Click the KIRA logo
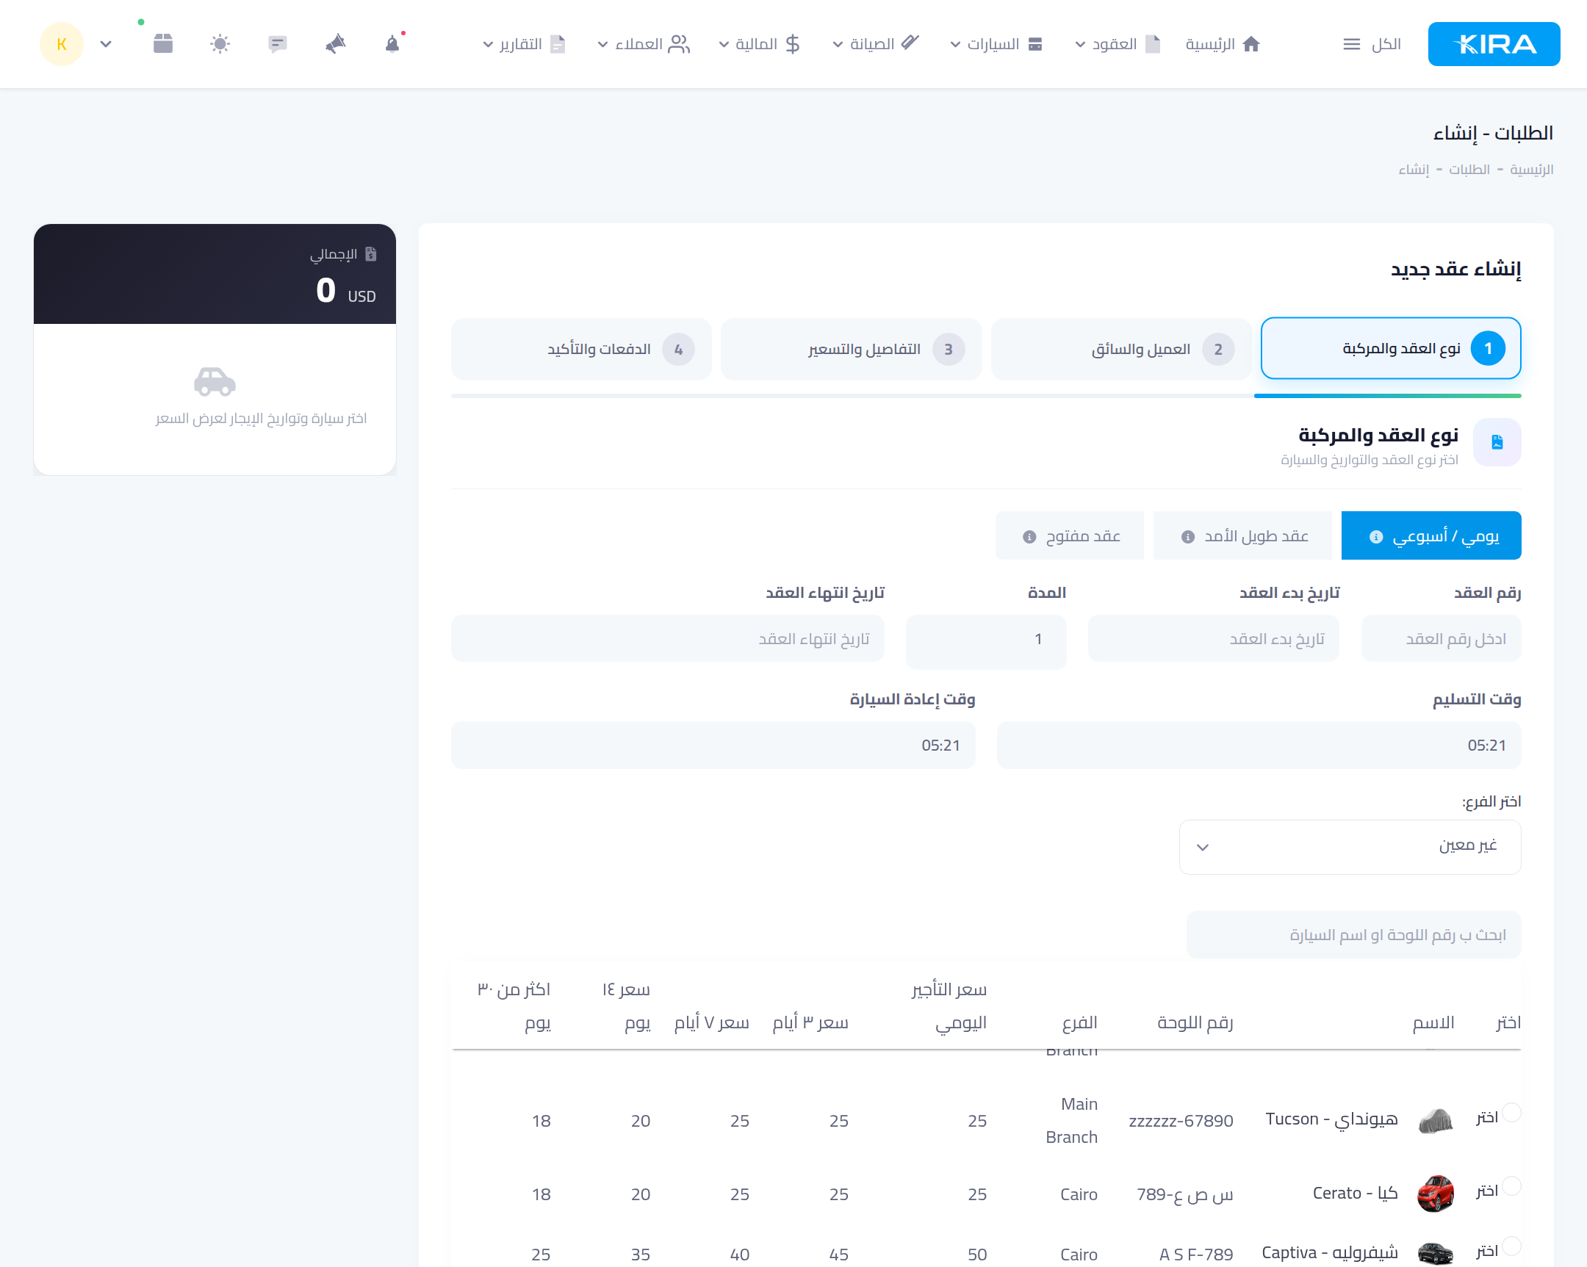The height and width of the screenshot is (1267, 1587). tap(1493, 44)
